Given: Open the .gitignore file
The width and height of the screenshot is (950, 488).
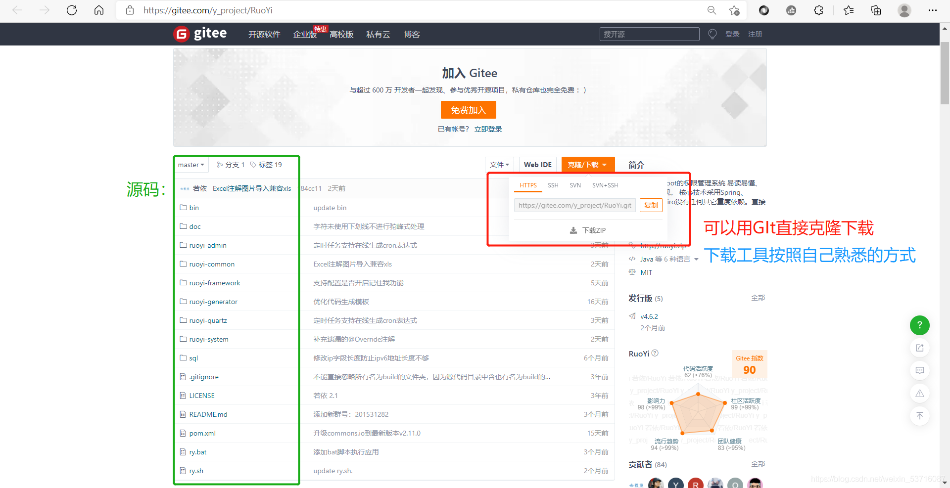Looking at the screenshot, I should click(204, 377).
